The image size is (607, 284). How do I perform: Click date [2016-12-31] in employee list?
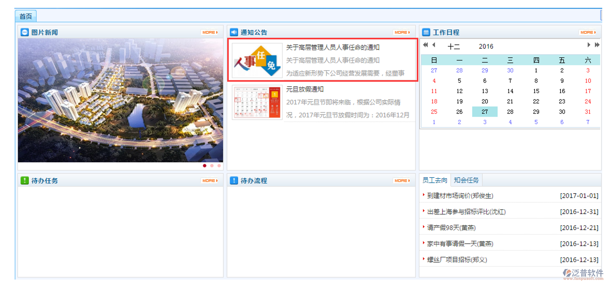(x=579, y=212)
